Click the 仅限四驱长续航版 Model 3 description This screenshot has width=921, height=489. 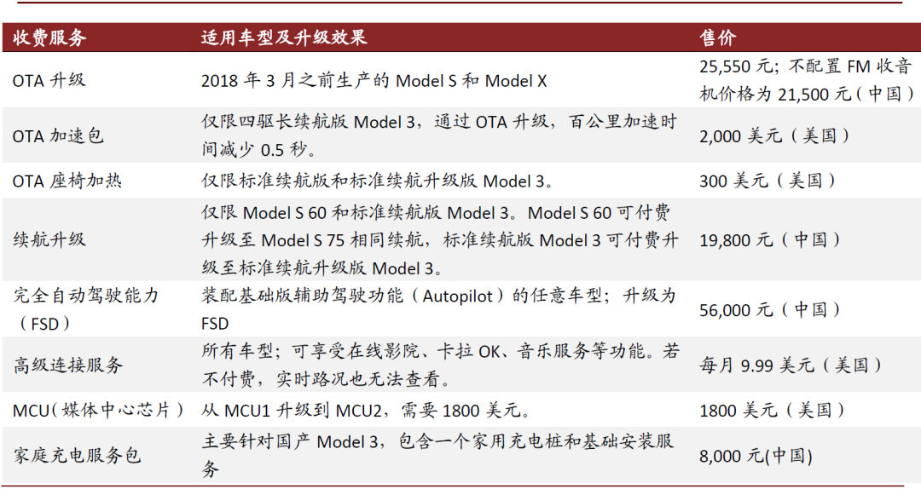pyautogui.click(x=439, y=135)
